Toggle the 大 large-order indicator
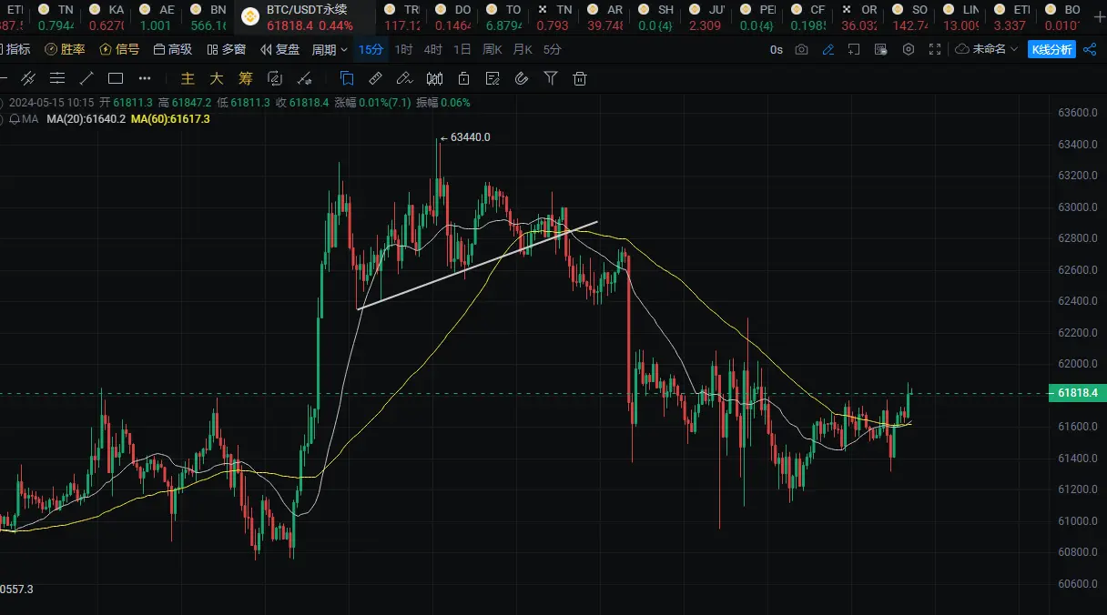The height and width of the screenshot is (615, 1107). [217, 78]
